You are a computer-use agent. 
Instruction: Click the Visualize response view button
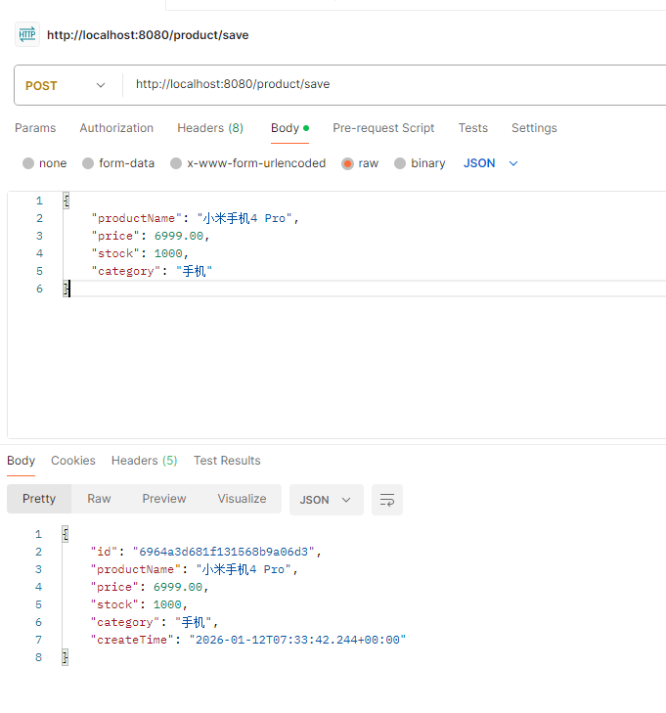pyautogui.click(x=242, y=499)
